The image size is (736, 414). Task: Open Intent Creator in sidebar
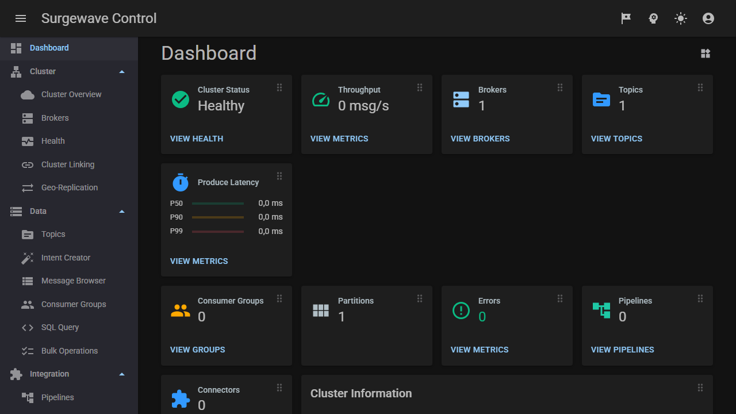point(69,258)
